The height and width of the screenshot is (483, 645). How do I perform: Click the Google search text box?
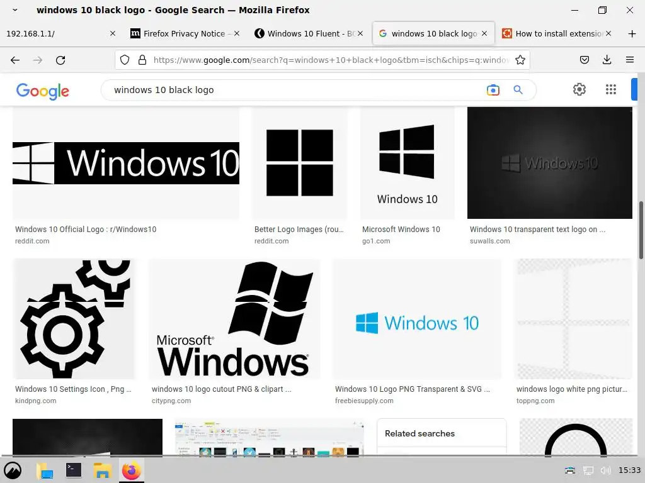click(296, 90)
